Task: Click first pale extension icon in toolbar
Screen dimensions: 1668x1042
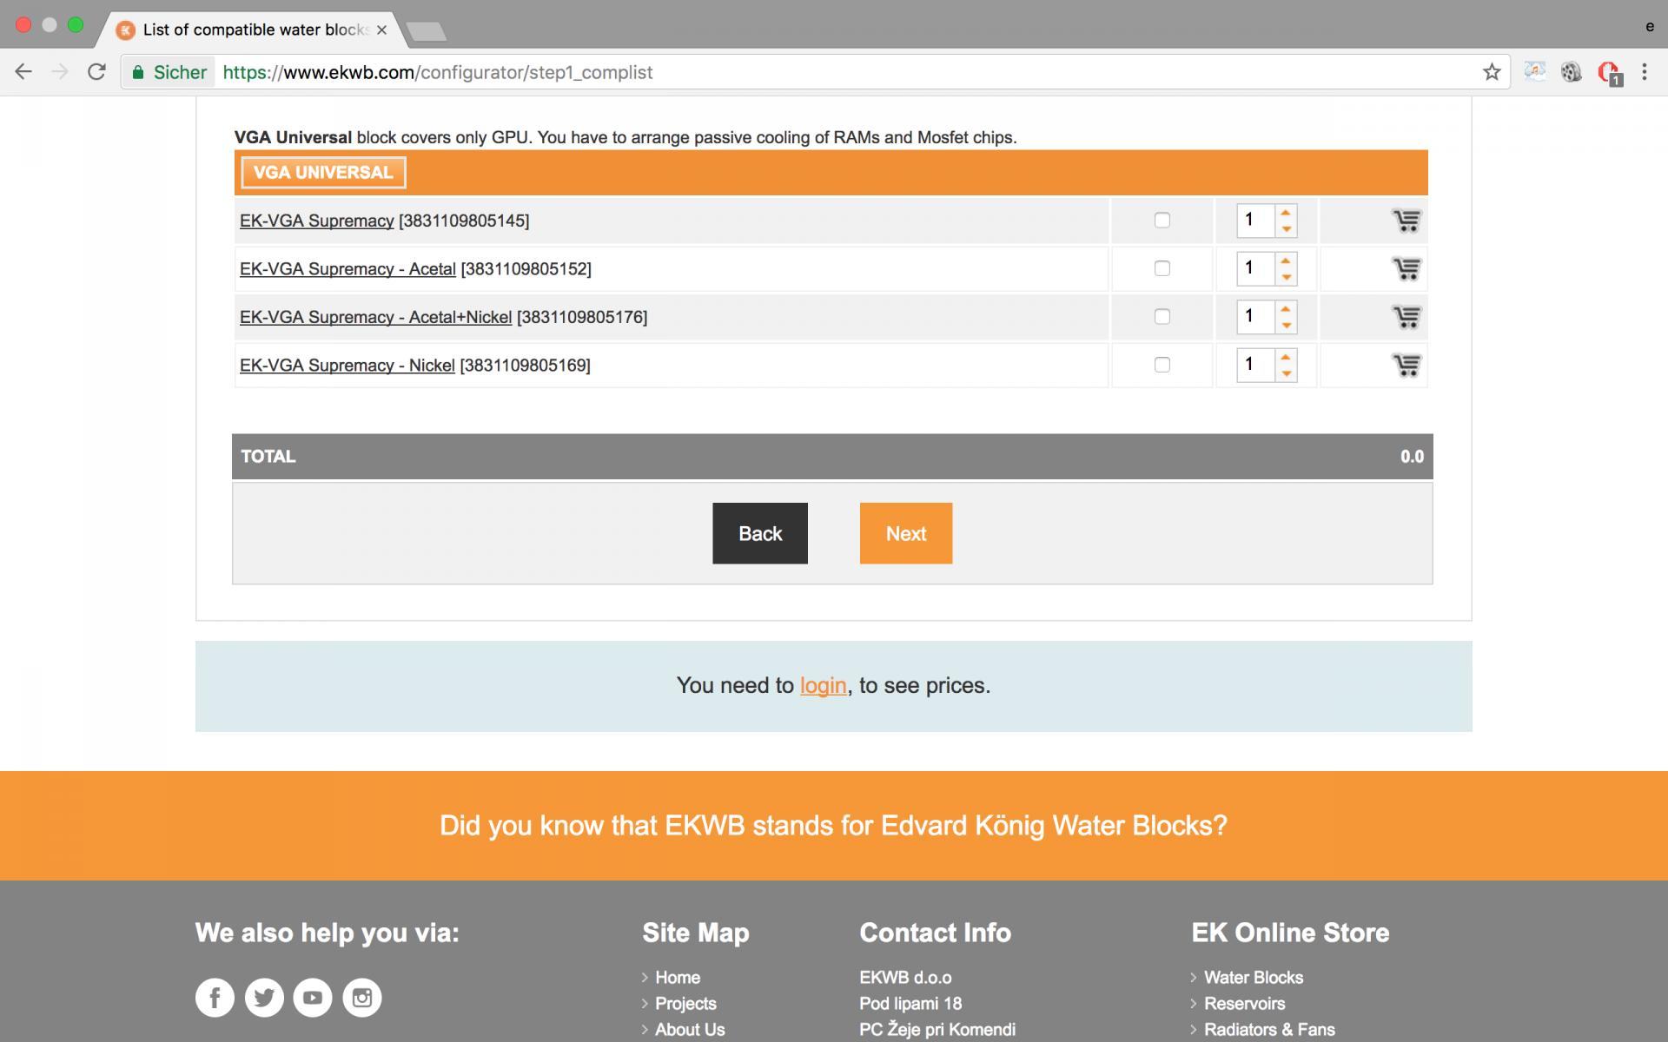Action: click(x=1535, y=72)
